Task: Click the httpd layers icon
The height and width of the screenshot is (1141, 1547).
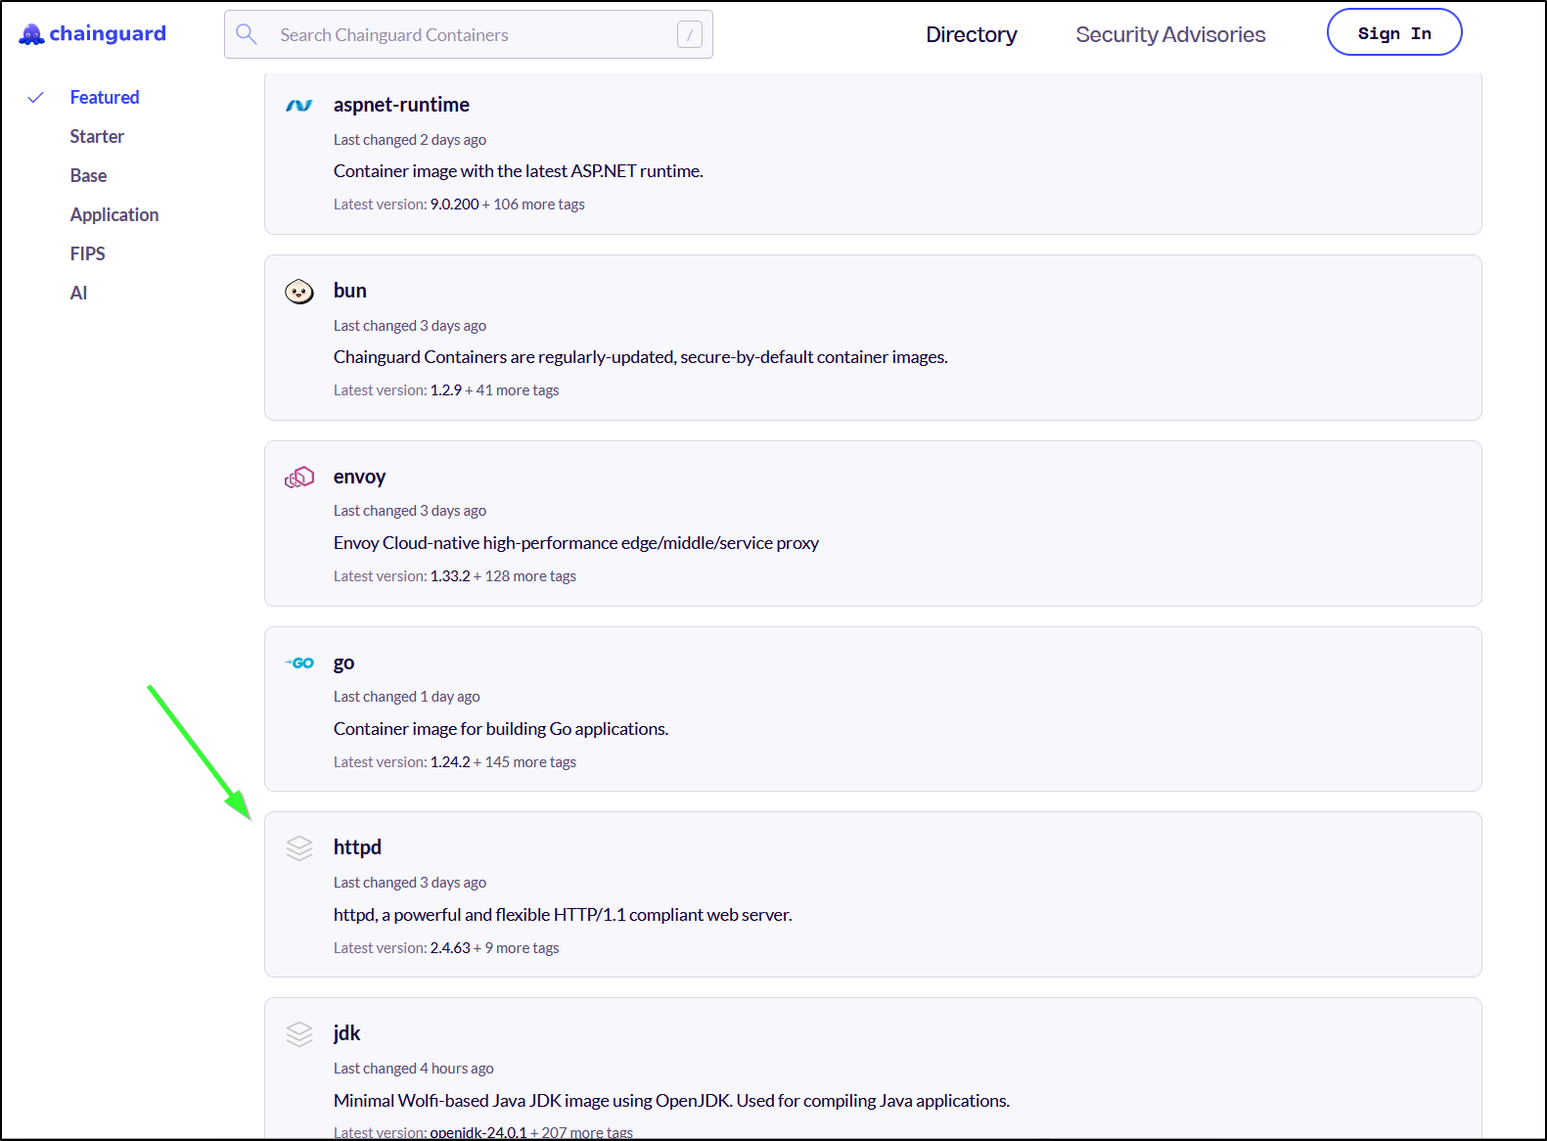Action: (299, 848)
